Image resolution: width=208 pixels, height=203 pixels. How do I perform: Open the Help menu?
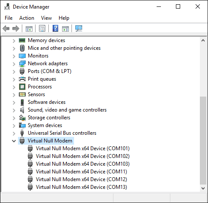coord(64,18)
